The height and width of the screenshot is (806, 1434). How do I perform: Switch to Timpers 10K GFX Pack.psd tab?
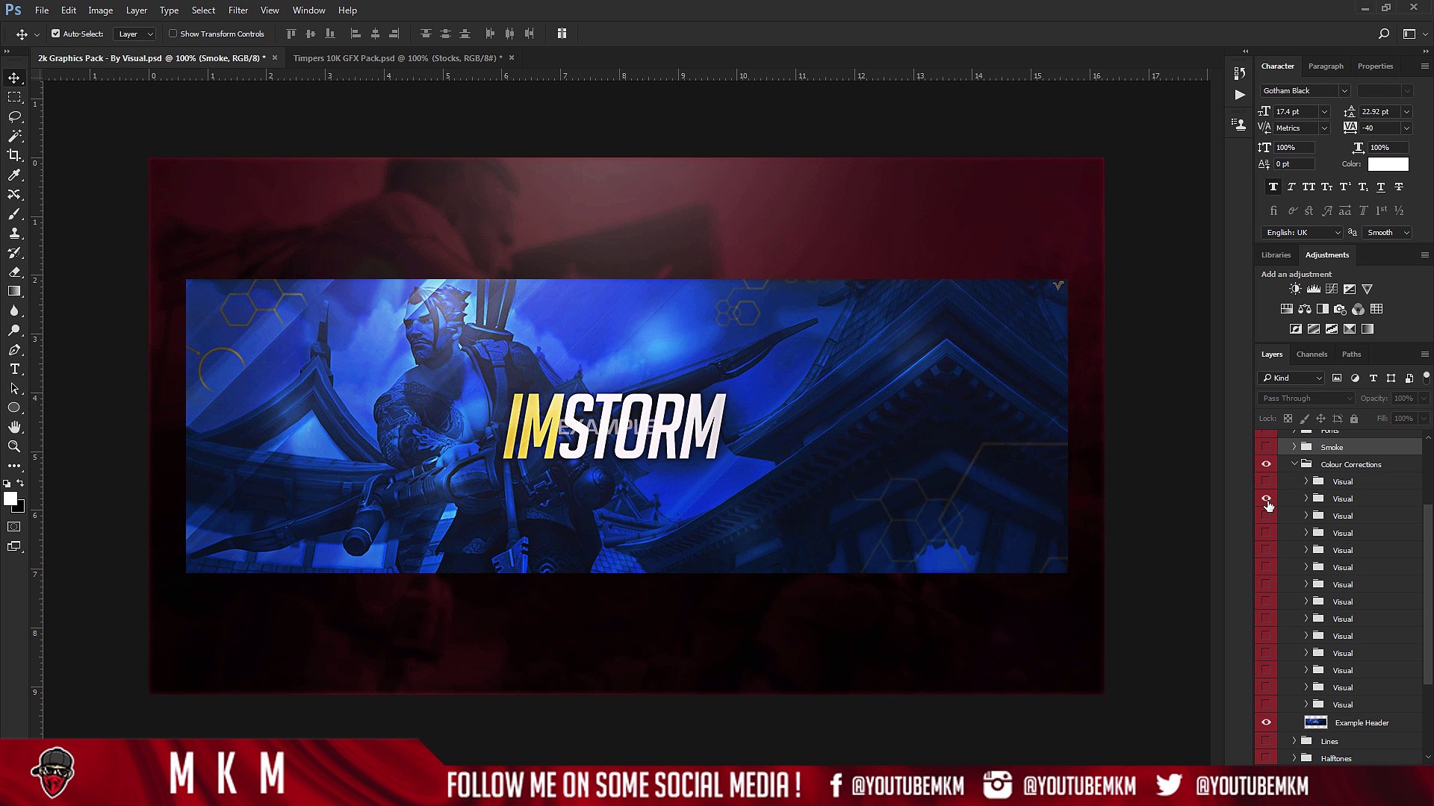pos(397,58)
